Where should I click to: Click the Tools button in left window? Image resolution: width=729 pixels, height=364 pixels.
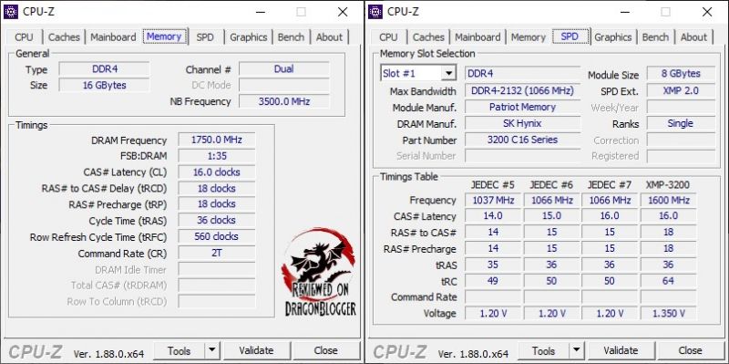point(180,350)
